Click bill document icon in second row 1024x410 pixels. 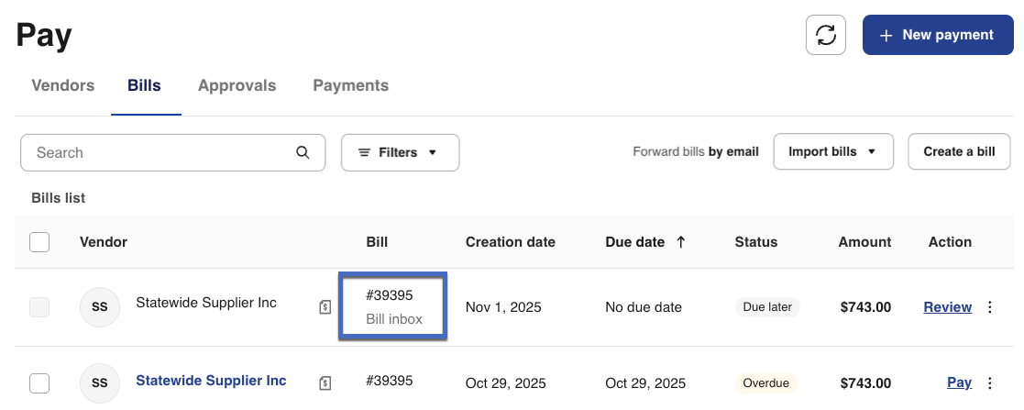[325, 382]
